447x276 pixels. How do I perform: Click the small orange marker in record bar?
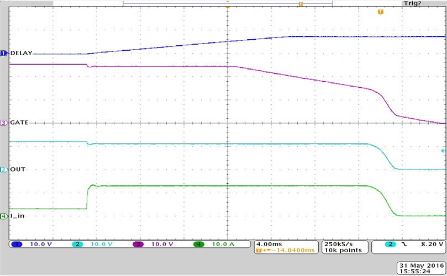[301, 4]
